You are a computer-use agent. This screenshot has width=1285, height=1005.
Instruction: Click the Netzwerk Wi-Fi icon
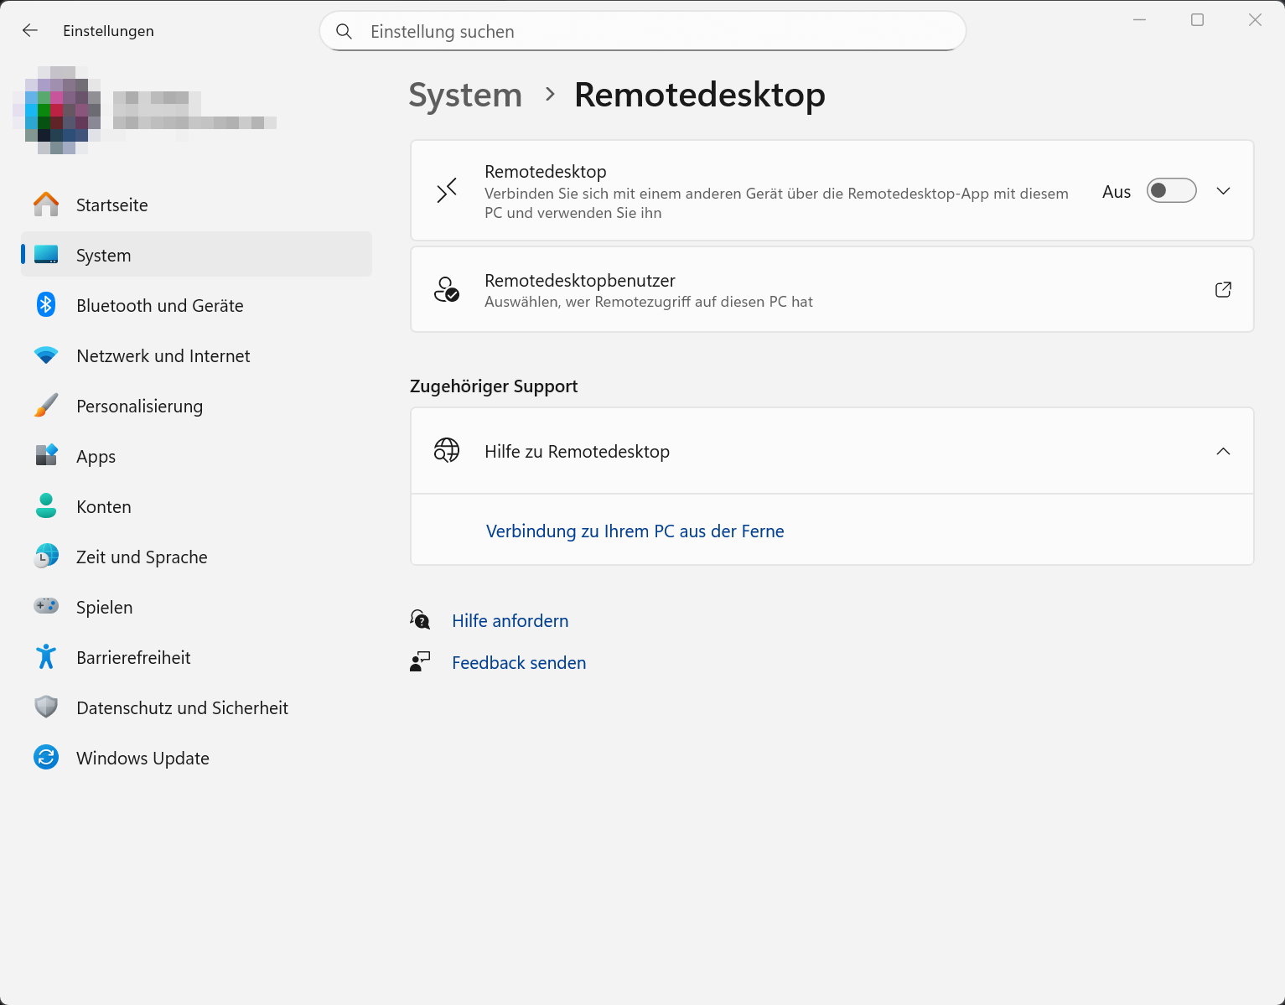(46, 355)
